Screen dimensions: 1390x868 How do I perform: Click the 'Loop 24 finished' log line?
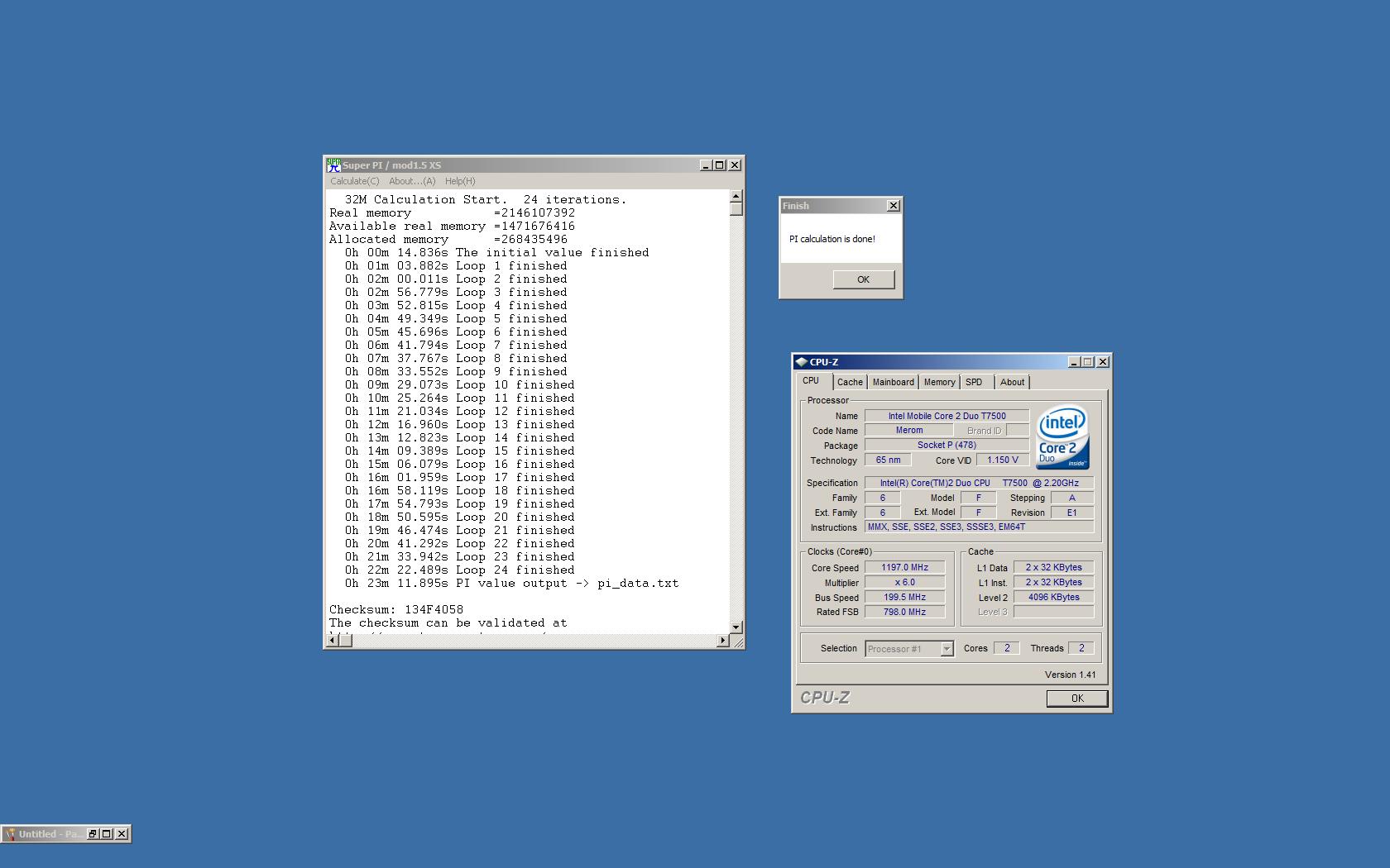pos(460,570)
